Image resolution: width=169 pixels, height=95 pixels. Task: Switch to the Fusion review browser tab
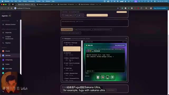pyautogui.click(x=67, y=4)
